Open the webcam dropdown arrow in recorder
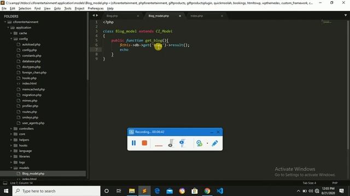This screenshot has width=350, height=196. [207, 143]
